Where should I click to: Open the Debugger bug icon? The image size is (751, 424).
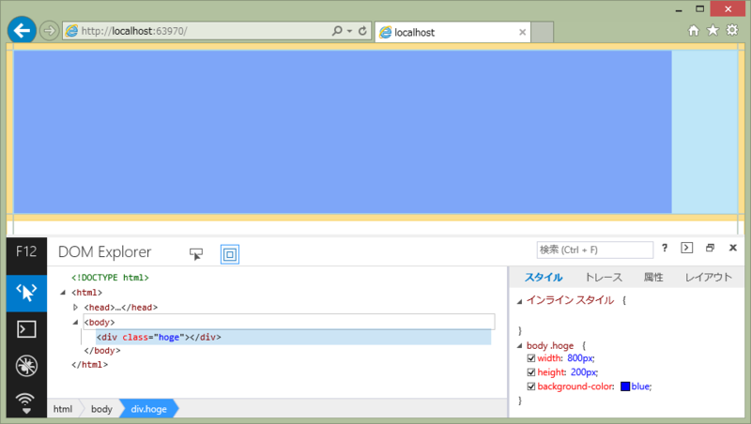[26, 366]
